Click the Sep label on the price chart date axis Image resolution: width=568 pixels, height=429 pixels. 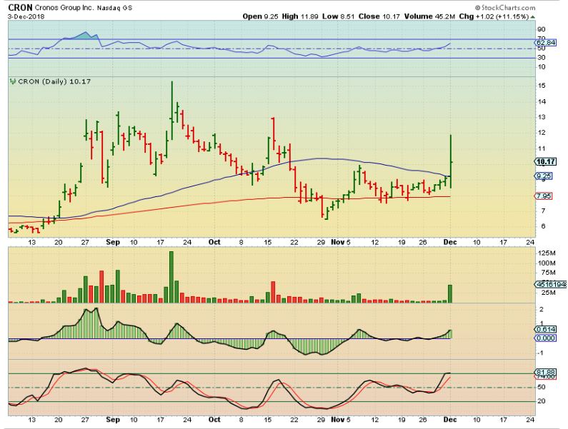[x=113, y=242]
